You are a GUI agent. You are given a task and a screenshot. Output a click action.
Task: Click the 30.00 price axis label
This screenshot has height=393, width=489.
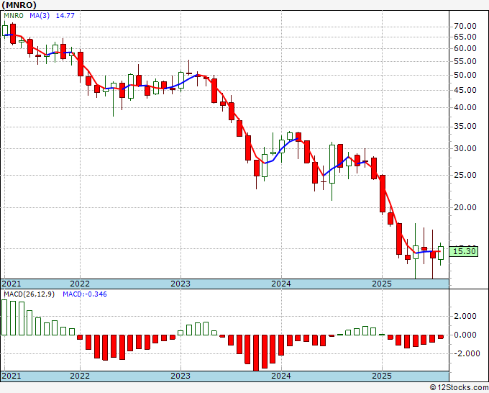pos(465,148)
